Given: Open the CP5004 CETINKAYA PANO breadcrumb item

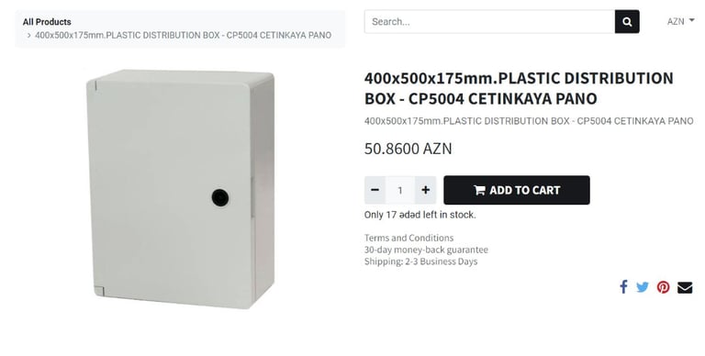Looking at the screenshot, I should 183,35.
